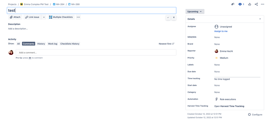Image resolution: width=272 pixels, height=124 pixels.
Task: Click the Labels None value
Action: (217, 65)
